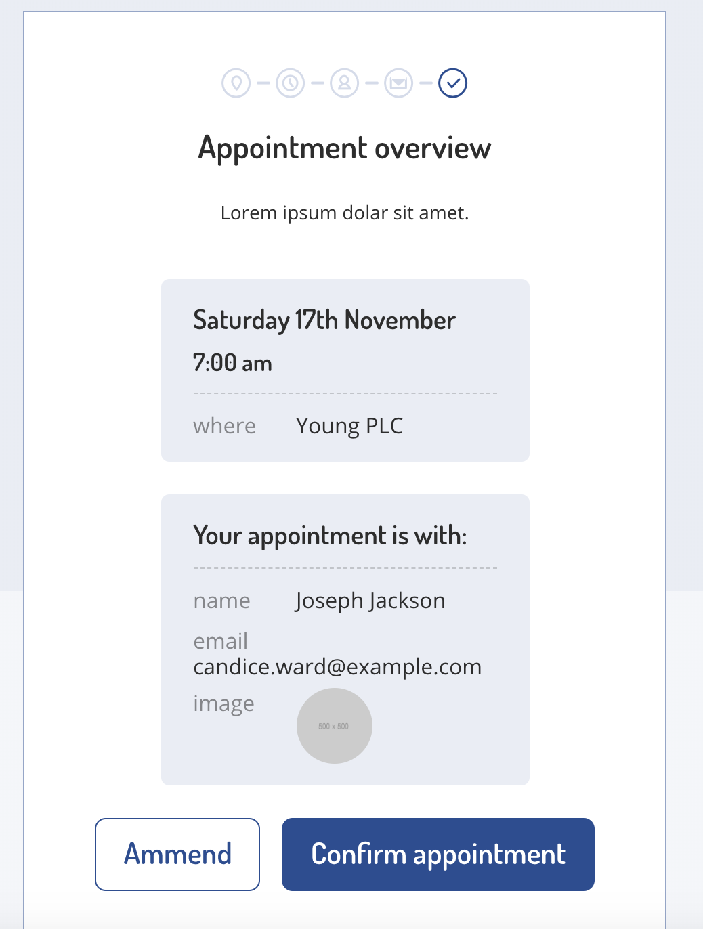
Task: Click the checkmark confirmation step icon
Action: point(453,83)
